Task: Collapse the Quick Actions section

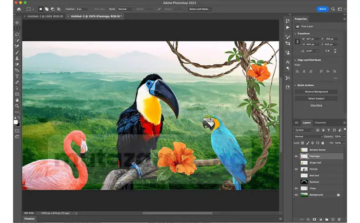Action: point(296,85)
